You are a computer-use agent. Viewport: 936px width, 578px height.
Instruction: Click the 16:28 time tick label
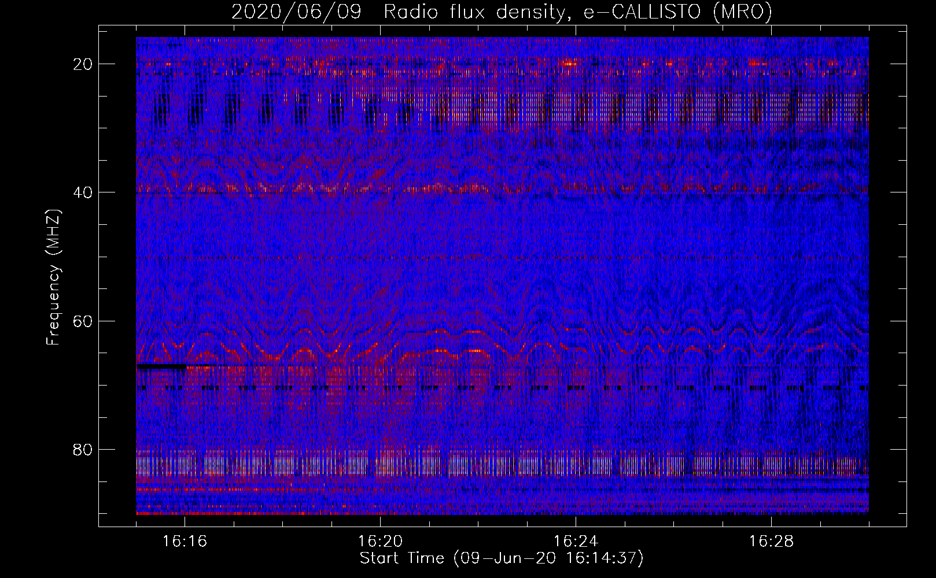click(x=771, y=542)
